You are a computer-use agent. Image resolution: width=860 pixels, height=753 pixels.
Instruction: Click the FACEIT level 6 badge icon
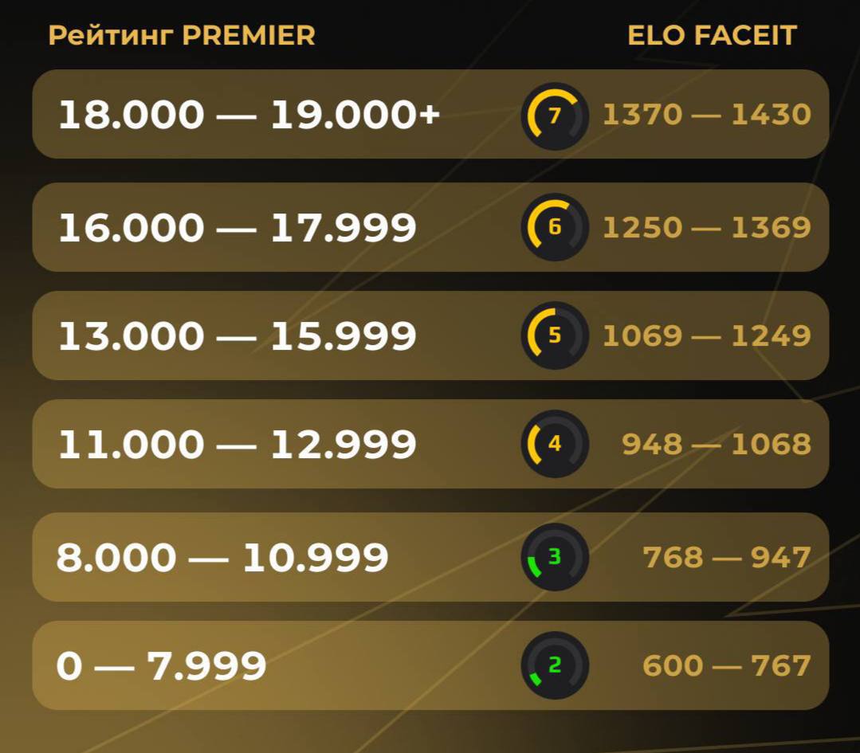[x=555, y=227]
